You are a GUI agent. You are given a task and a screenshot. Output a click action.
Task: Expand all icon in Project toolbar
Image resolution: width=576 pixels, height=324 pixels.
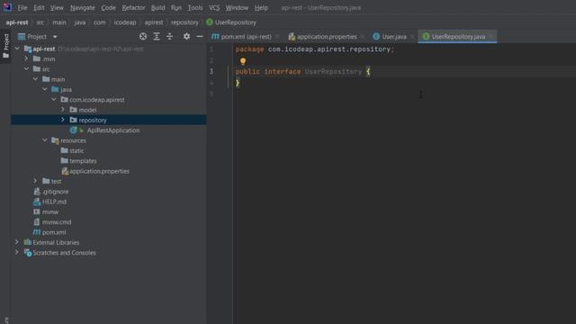(157, 36)
